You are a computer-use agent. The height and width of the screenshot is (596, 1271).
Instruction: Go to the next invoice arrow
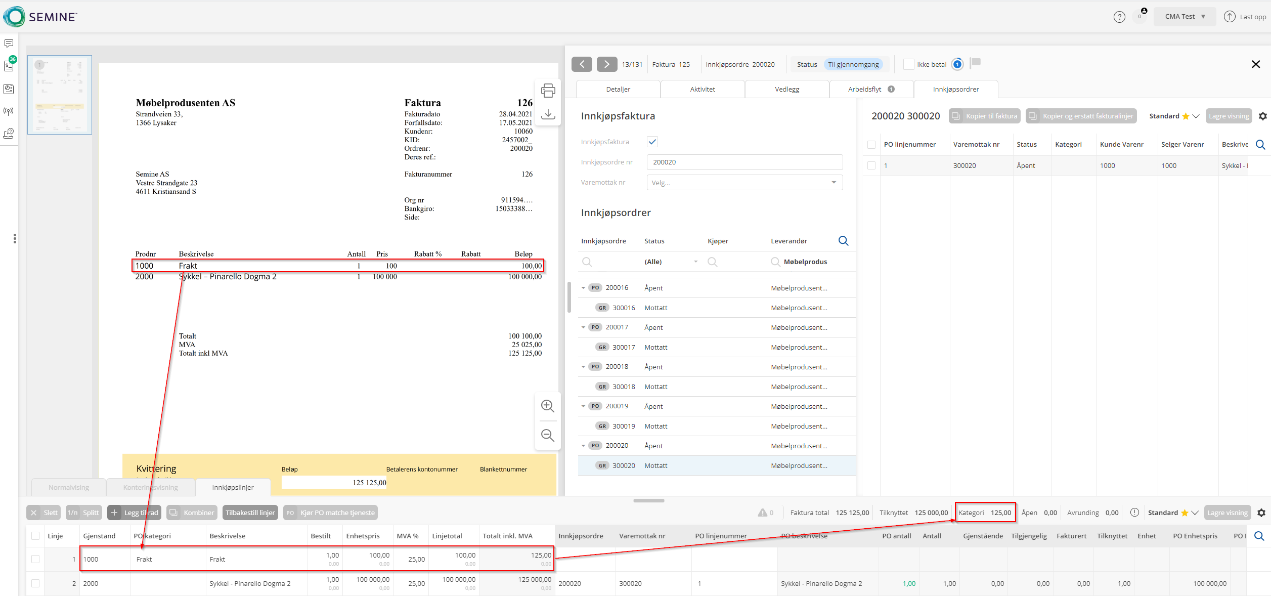click(606, 64)
